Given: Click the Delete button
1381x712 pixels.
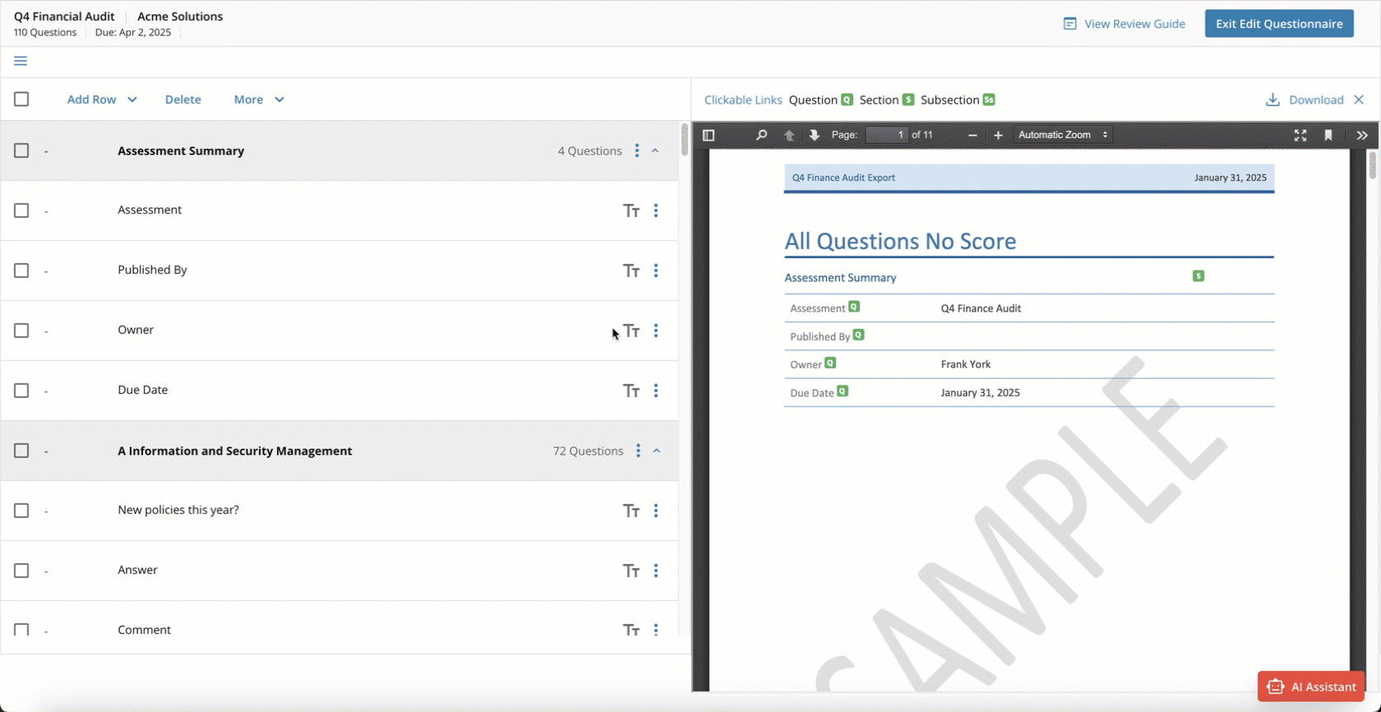Looking at the screenshot, I should coord(182,99).
